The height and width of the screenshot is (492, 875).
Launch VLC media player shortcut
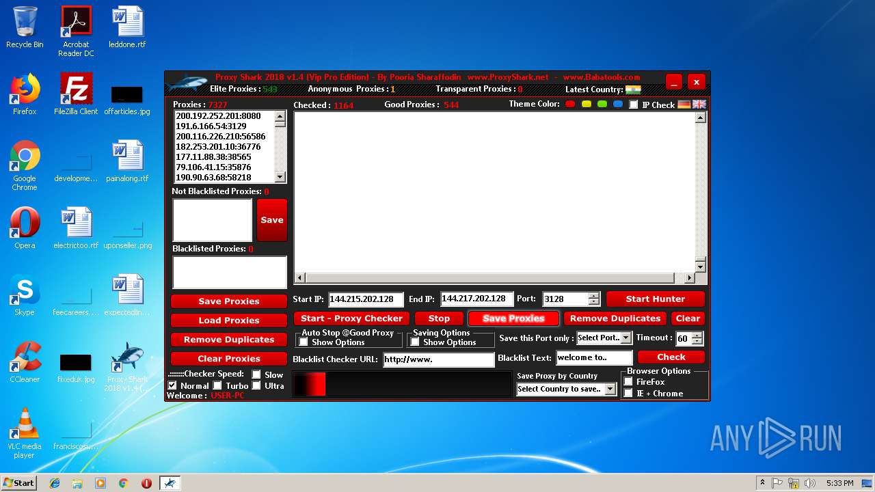click(25, 433)
